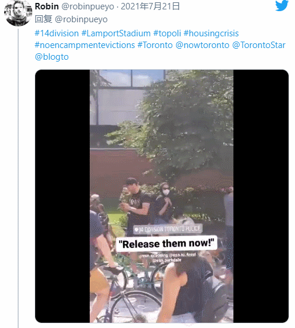Follow the #housingcrisis hashtag
295x328 pixels.
(211, 33)
